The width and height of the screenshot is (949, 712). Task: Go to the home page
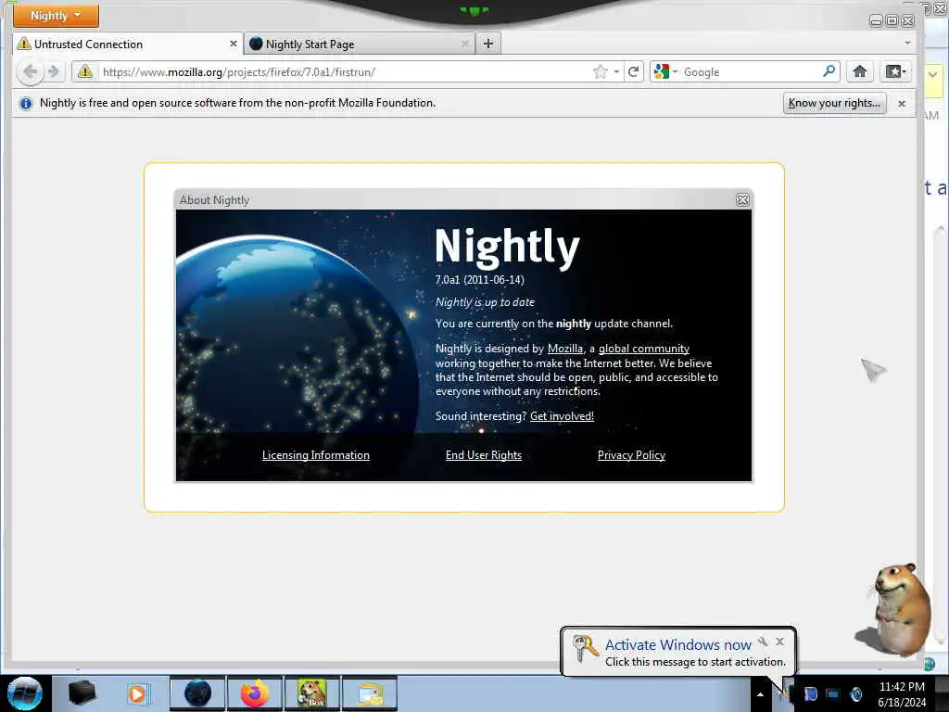click(859, 72)
